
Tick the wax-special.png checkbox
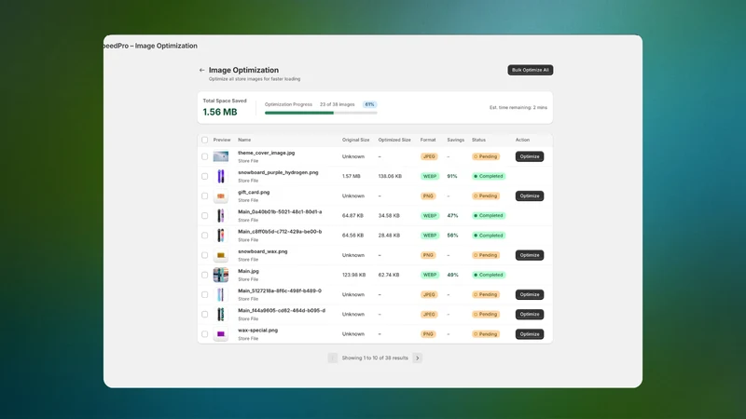(x=204, y=334)
